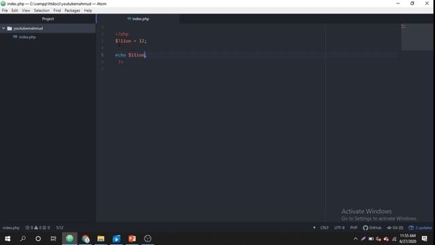
Task: Select the youtubemahmud project folder
Action: 48,29
